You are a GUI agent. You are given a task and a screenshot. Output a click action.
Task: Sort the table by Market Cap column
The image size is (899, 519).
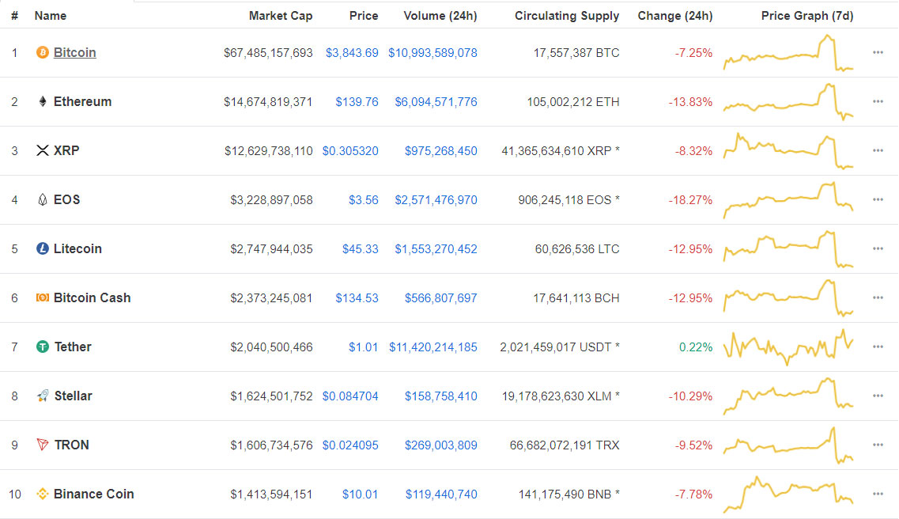pyautogui.click(x=281, y=16)
